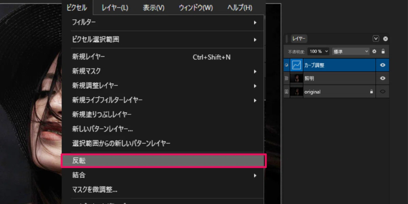
Task: Select the original layer name
Action: (312, 92)
